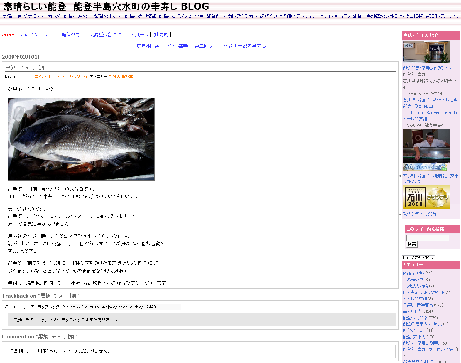Click the コメントする link
Screen dimensions: 461x363
pyautogui.click(x=45, y=77)
